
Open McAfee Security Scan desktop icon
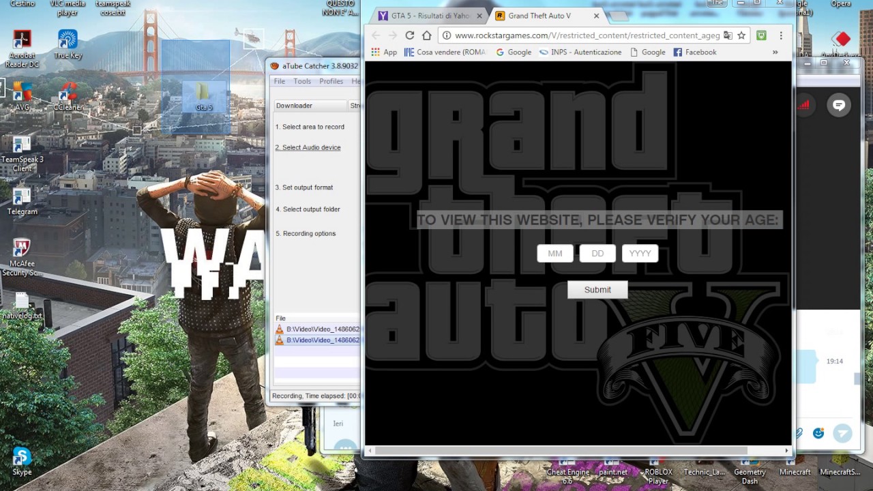[x=22, y=257]
